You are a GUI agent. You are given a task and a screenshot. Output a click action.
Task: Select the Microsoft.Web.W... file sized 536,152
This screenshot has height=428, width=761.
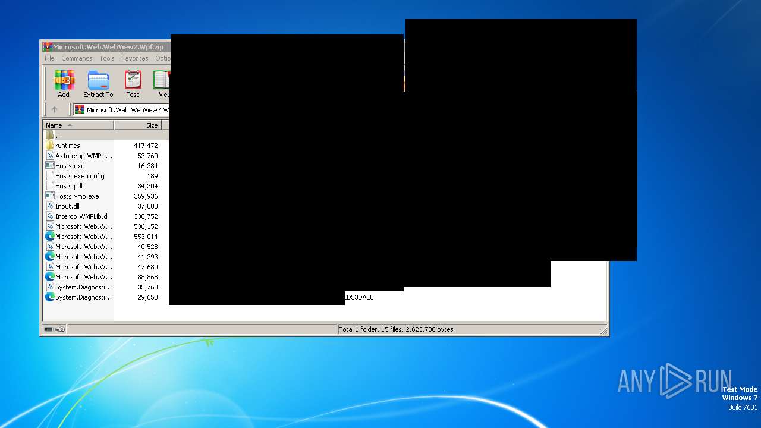click(84, 226)
